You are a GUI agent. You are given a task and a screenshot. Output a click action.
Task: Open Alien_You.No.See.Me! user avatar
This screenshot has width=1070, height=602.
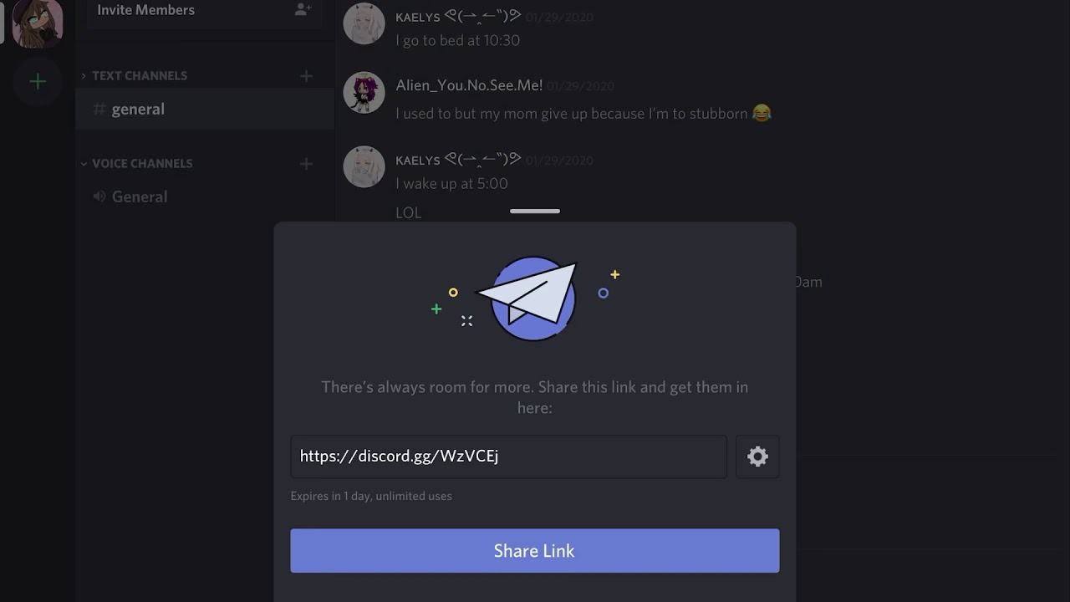tap(364, 93)
